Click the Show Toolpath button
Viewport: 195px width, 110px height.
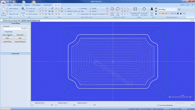[7, 35]
